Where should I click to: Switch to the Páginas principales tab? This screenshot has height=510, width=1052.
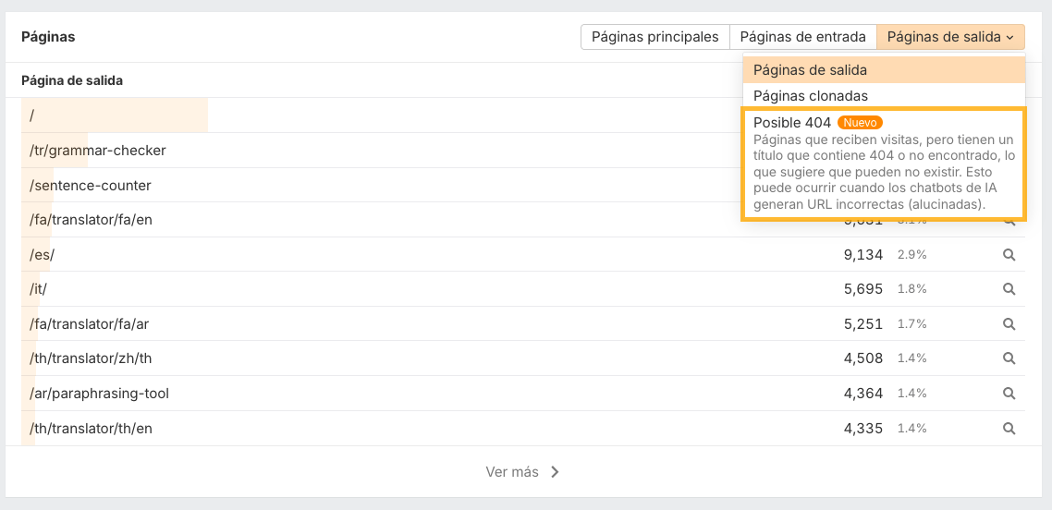click(654, 37)
